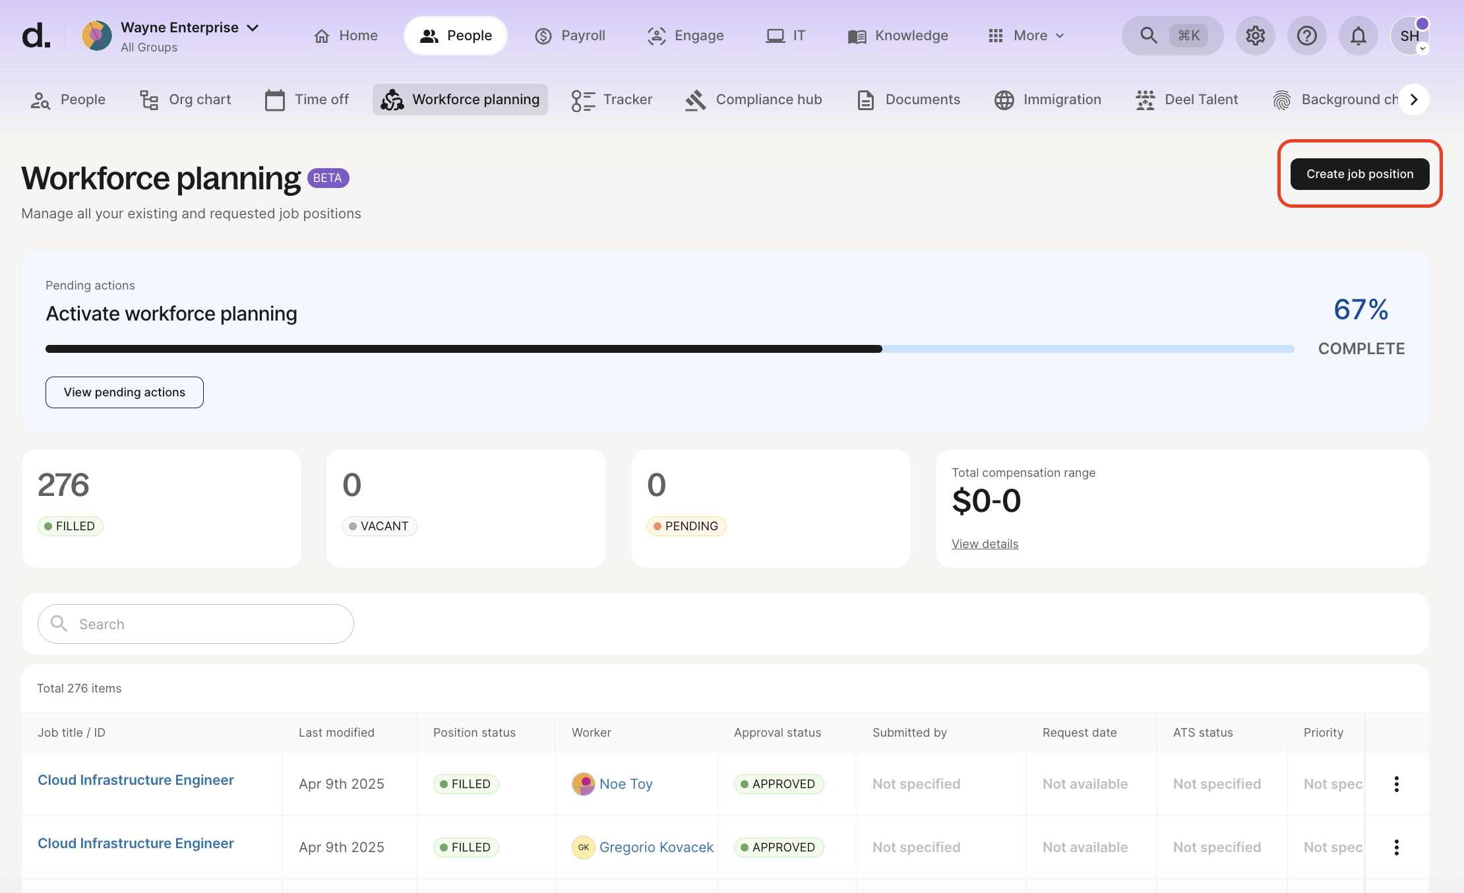This screenshot has width=1464, height=893.
Task: Click the Deel logo icon
Action: (x=36, y=36)
